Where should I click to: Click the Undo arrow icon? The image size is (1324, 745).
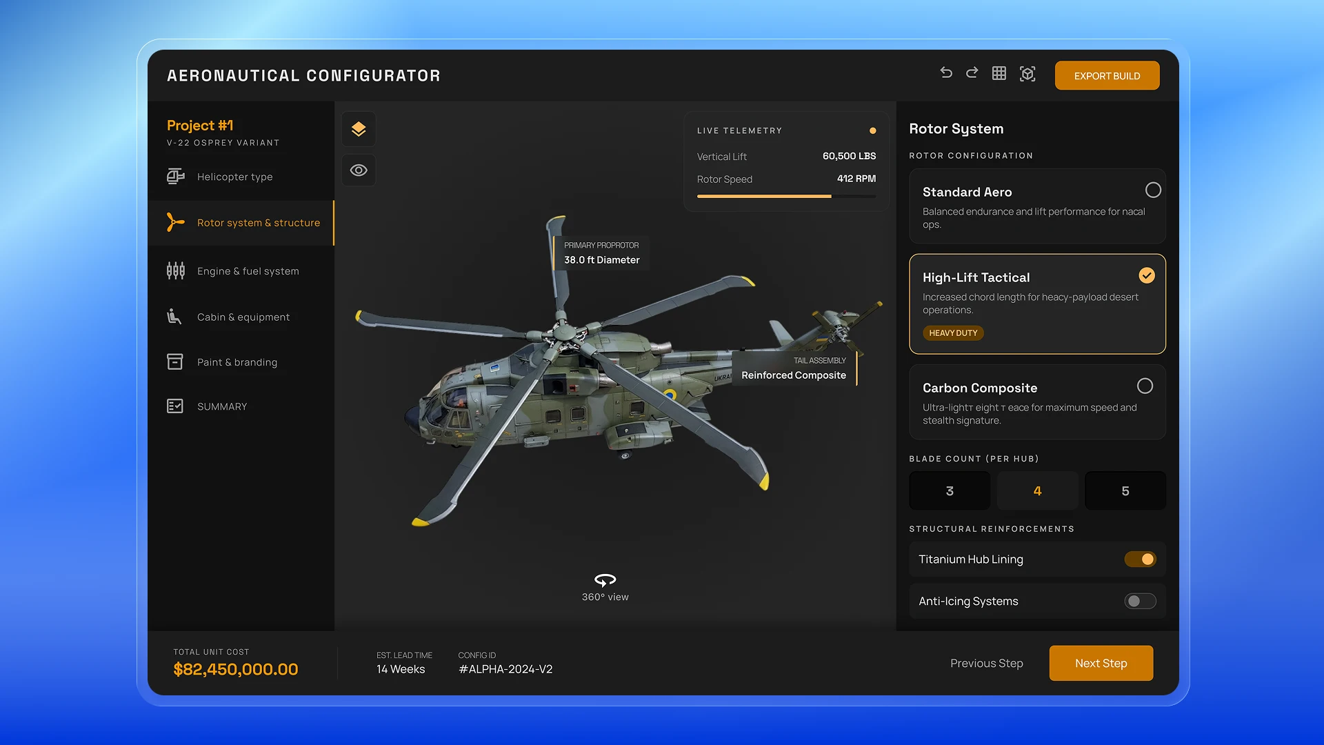pyautogui.click(x=945, y=72)
